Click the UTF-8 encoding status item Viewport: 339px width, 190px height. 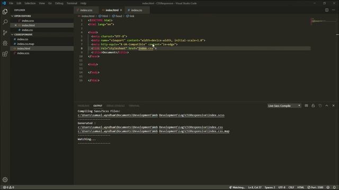pyautogui.click(x=282, y=187)
